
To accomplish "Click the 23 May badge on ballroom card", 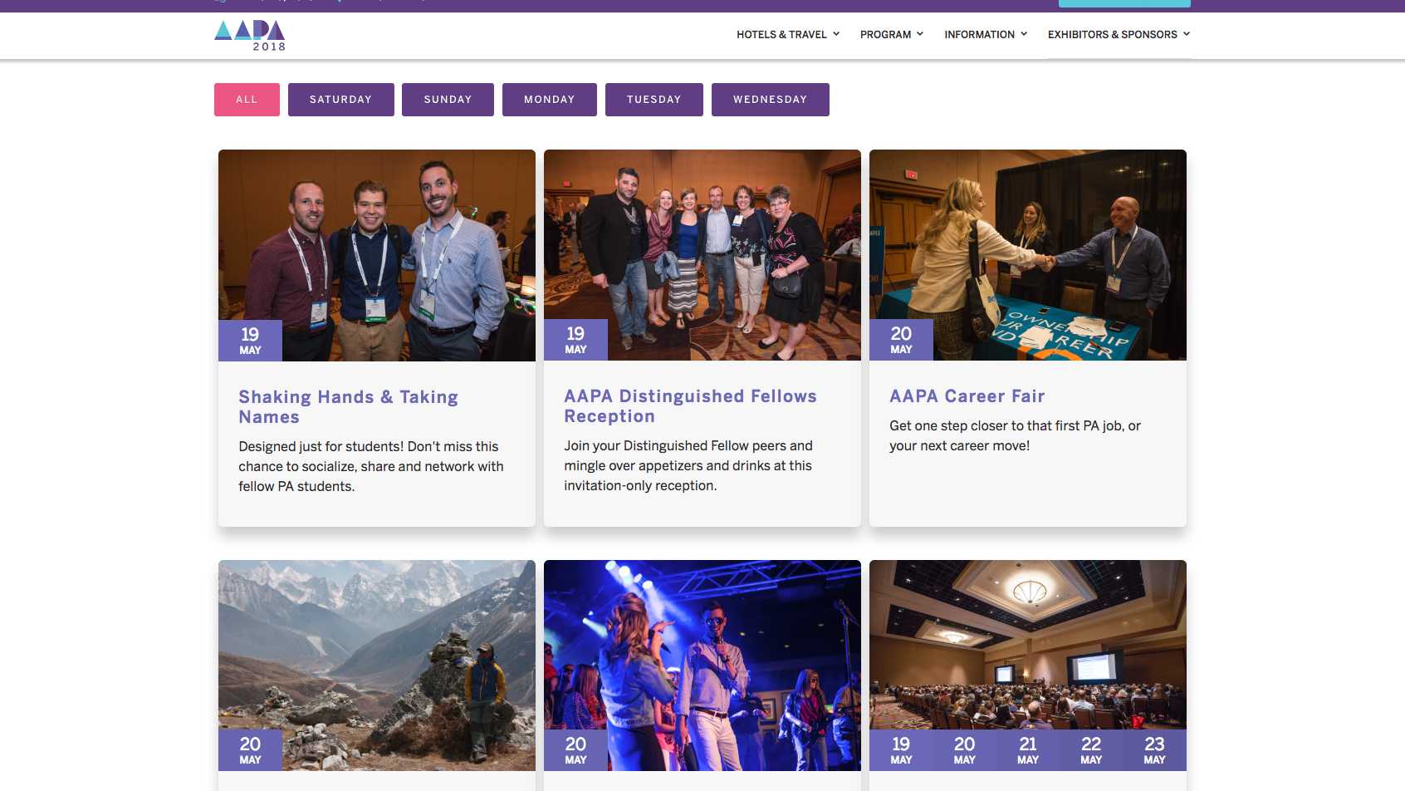I will pyautogui.click(x=1154, y=750).
